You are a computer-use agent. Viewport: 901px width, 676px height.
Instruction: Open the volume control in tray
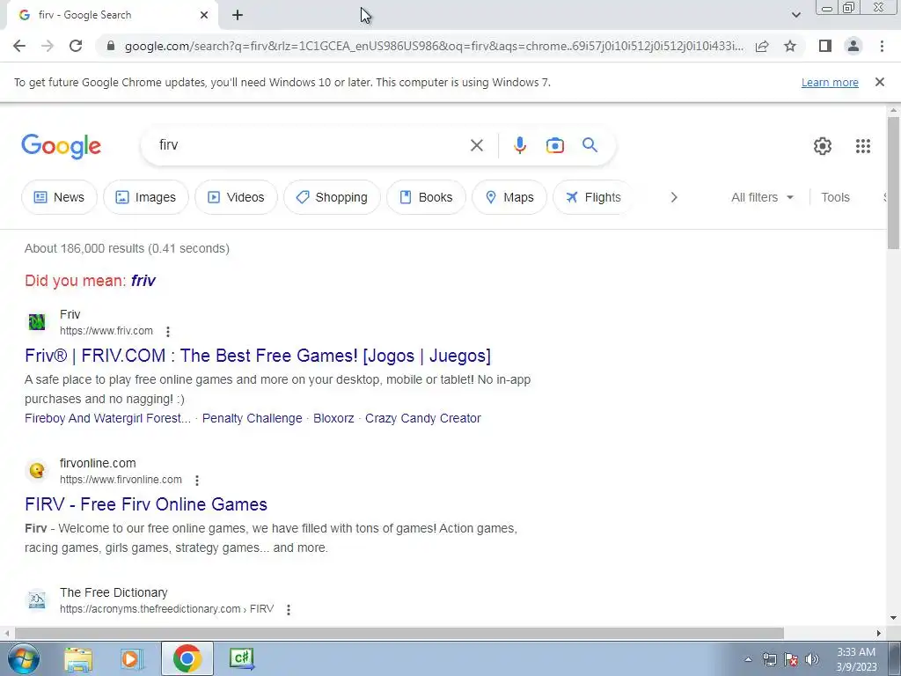(811, 660)
